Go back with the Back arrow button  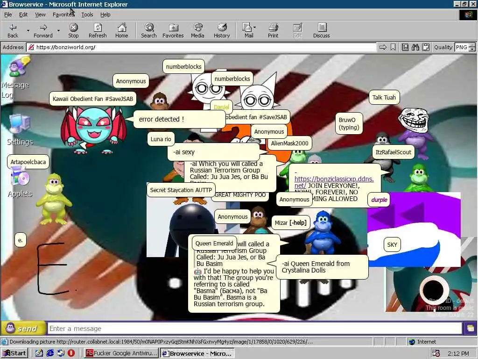(13, 31)
